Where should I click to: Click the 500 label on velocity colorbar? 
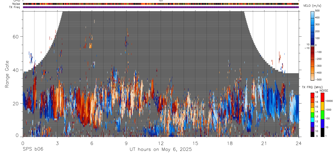[x=318, y=10]
